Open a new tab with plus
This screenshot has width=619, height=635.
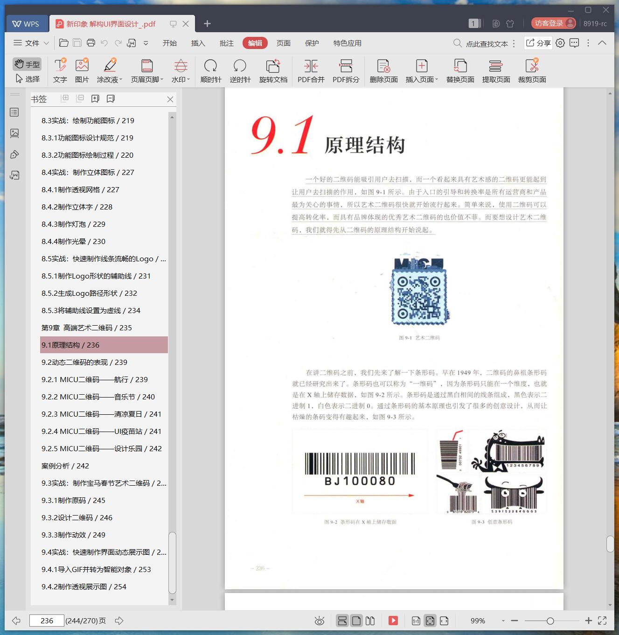[208, 24]
